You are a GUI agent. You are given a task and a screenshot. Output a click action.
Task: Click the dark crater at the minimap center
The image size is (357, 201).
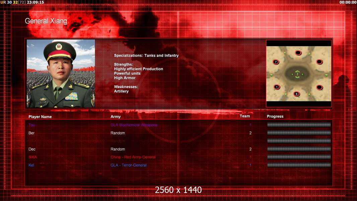pos(297,74)
